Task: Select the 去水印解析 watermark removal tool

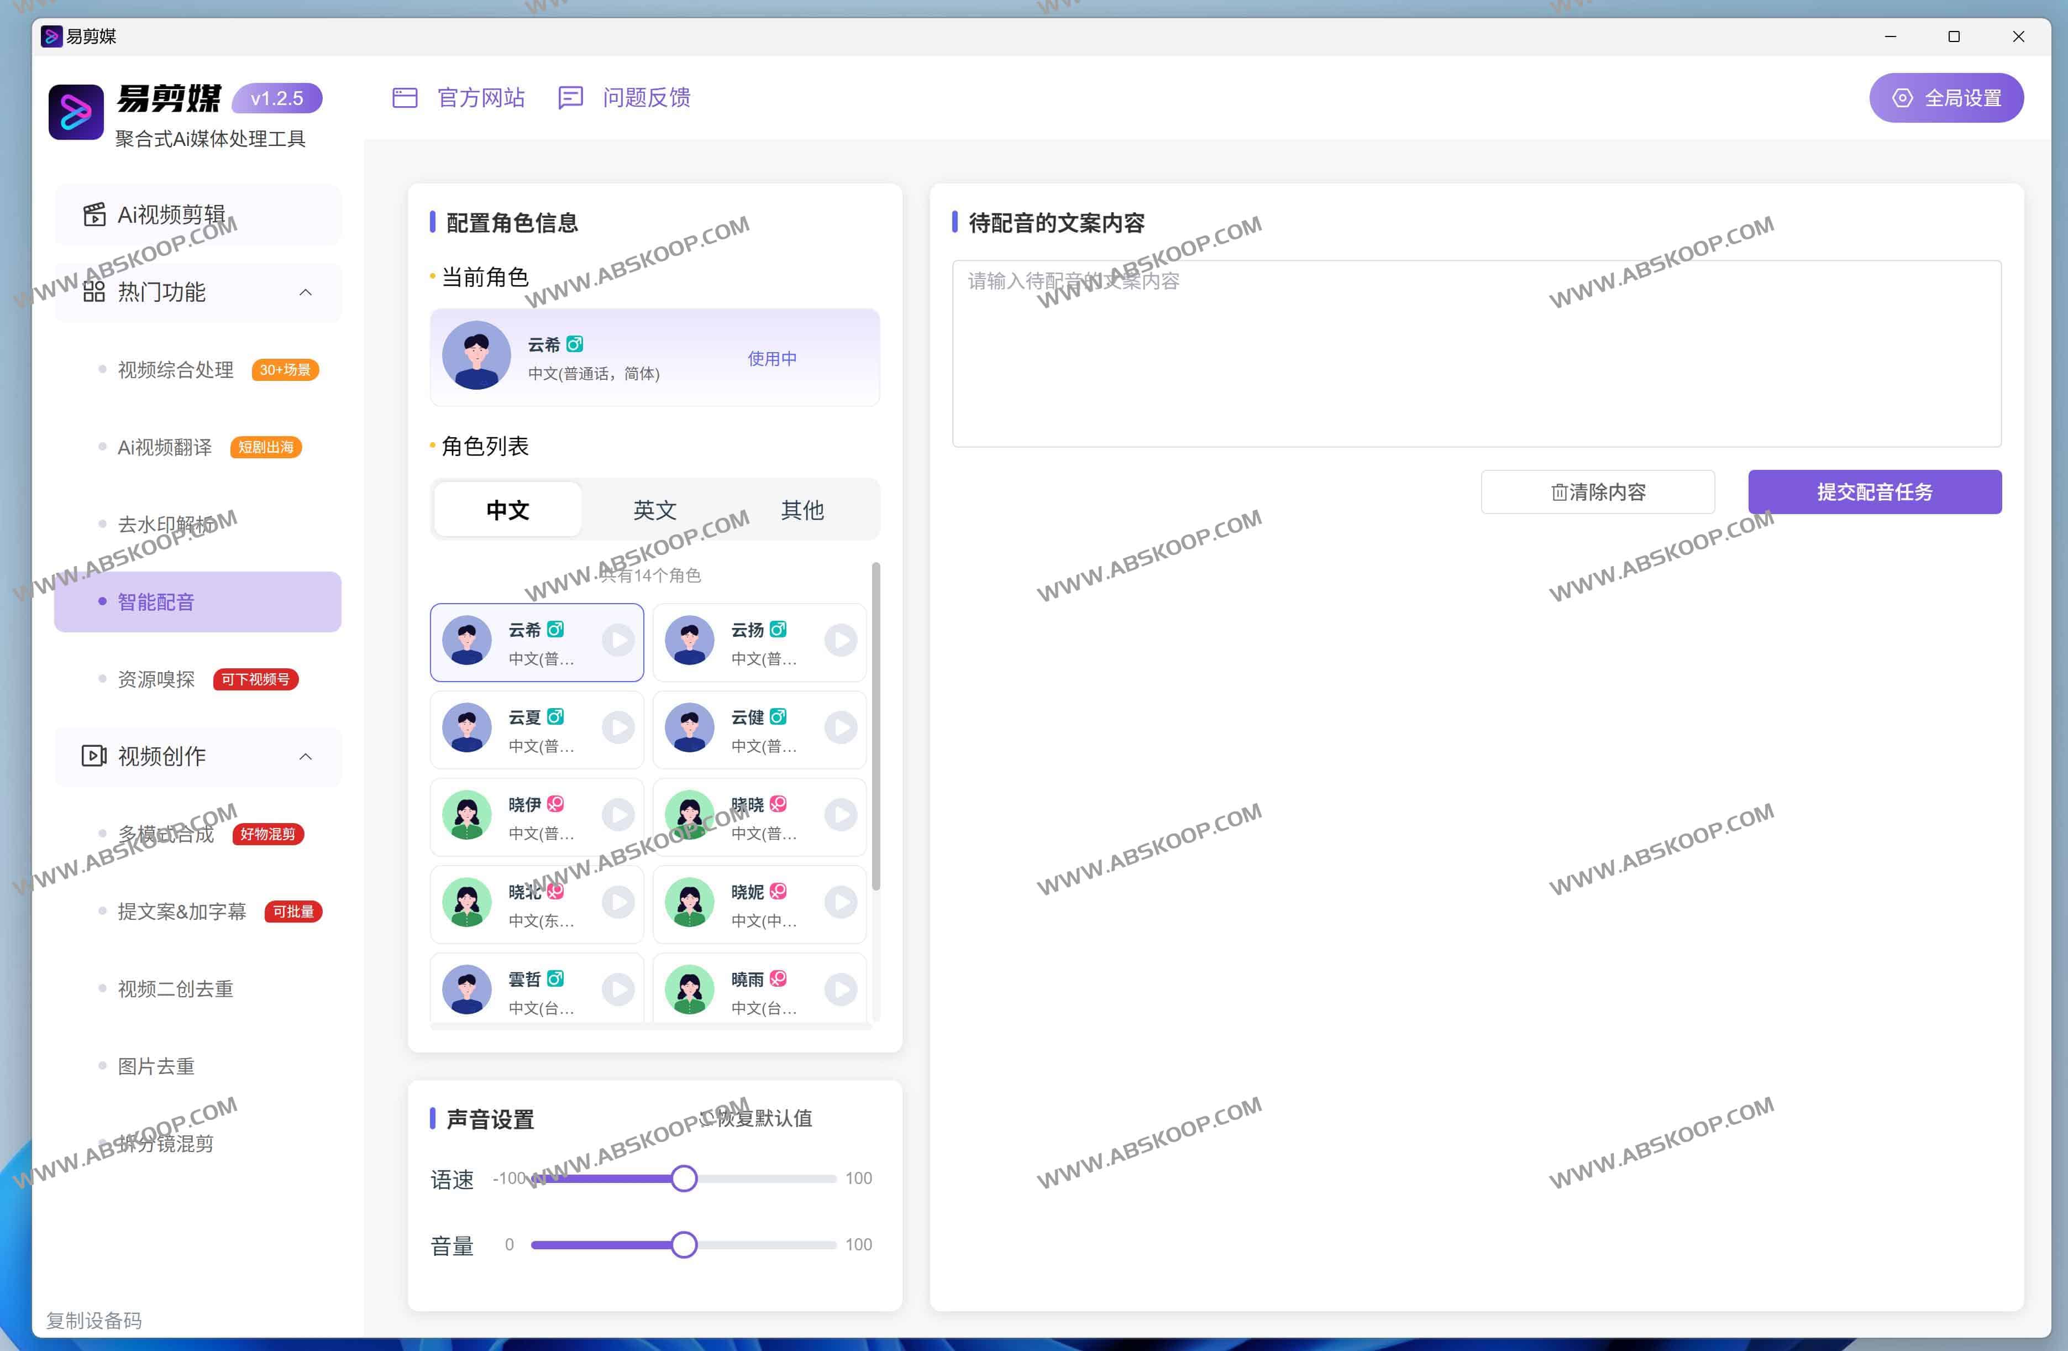Action: click(174, 522)
